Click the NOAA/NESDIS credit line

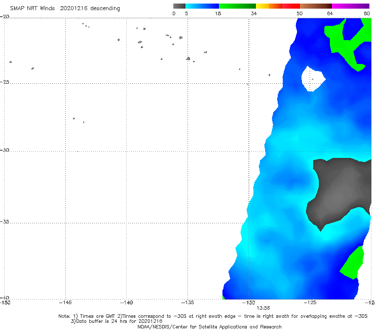pos(209,327)
